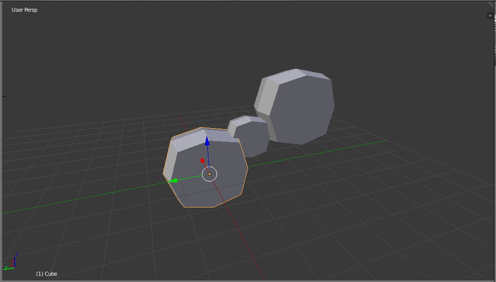The height and width of the screenshot is (282, 496).
Task: Click the XYZ axis orientation mini gizmo
Action: tap(10, 262)
